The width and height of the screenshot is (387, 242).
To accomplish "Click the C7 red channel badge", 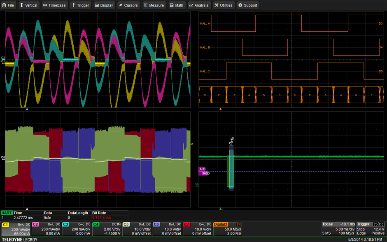I will point(187,224).
